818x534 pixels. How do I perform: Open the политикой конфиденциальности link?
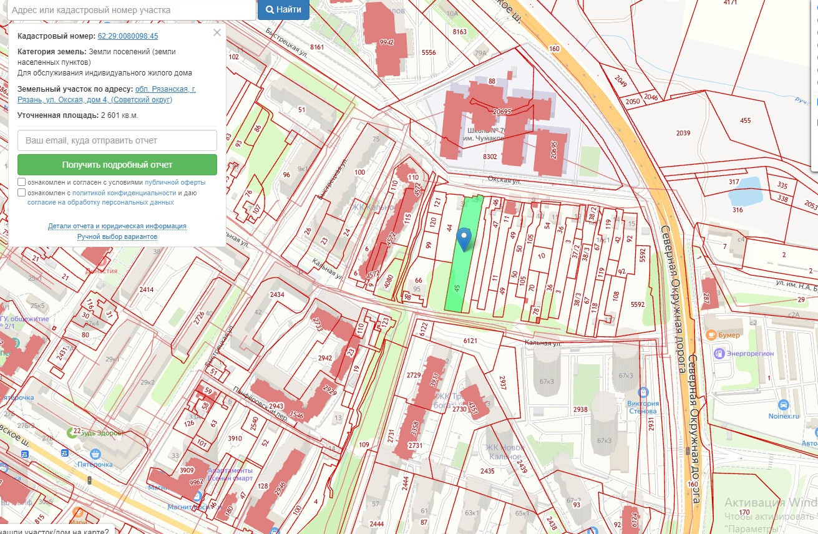point(124,193)
